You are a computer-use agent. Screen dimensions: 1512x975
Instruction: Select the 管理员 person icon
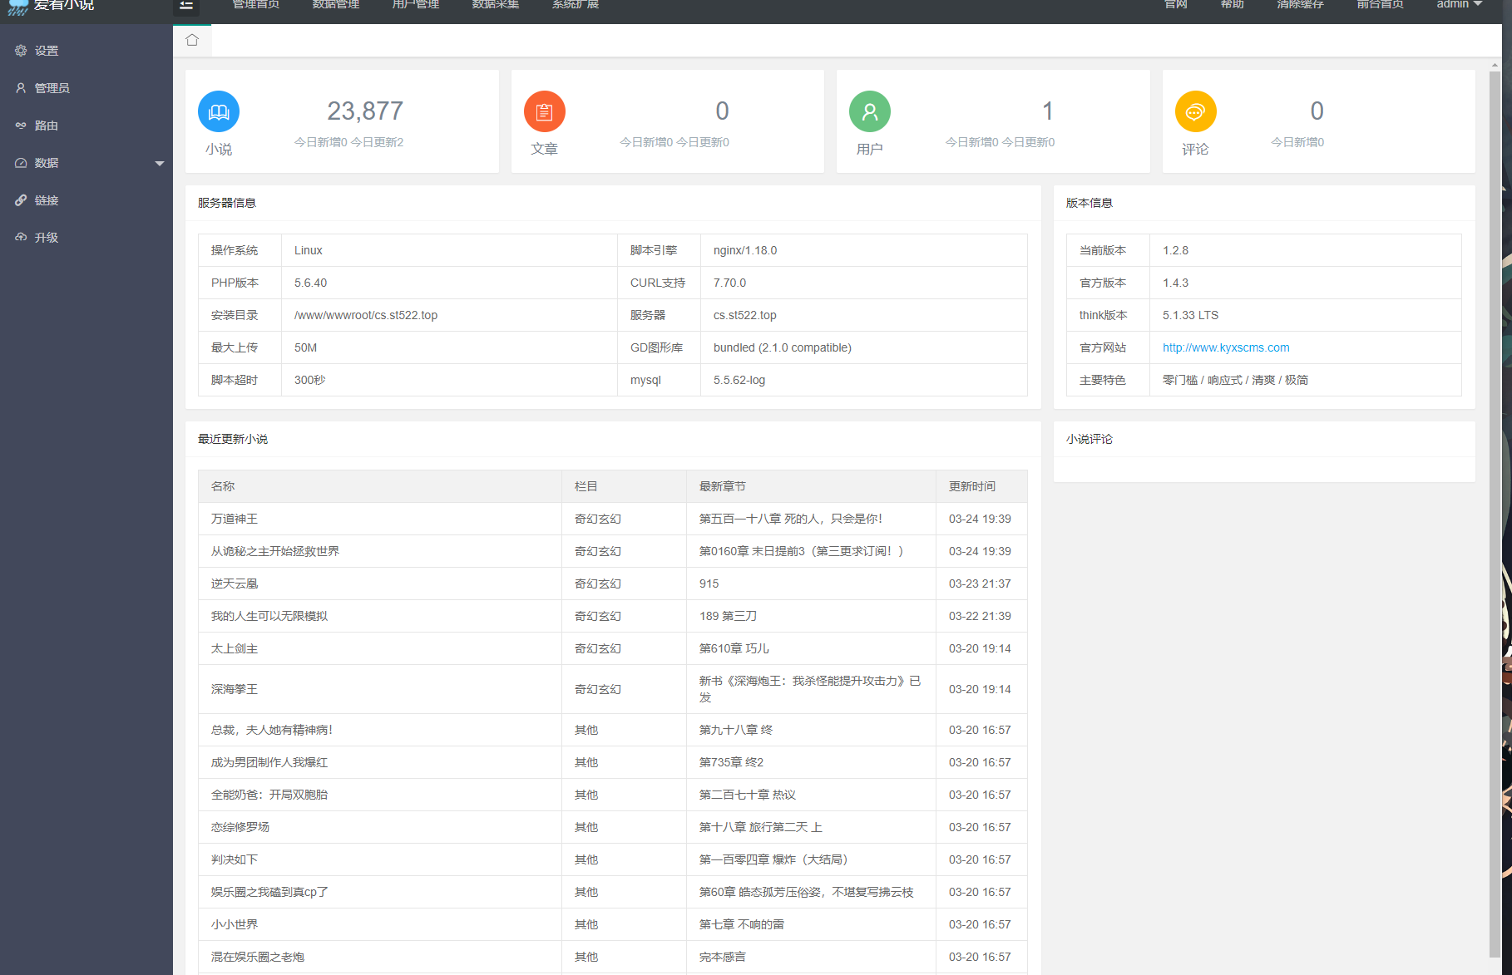click(x=22, y=87)
